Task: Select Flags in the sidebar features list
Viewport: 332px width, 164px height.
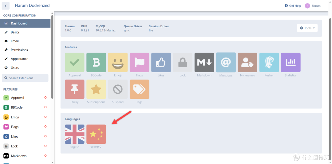Action: (25, 127)
